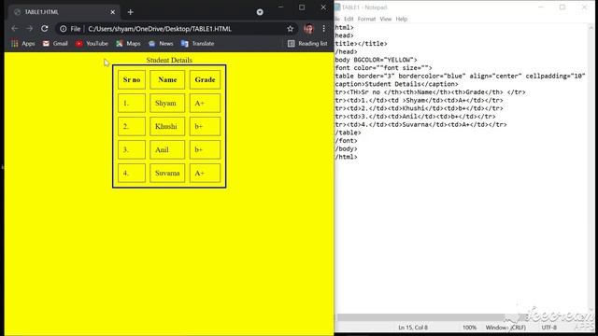This screenshot has height=336, width=598.
Task: Click 'Ln 15, Col 8' in Notepad status bar
Action: coord(413,328)
